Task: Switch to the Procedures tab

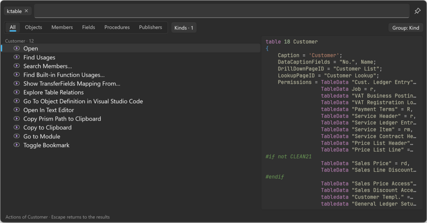Action: point(117,27)
